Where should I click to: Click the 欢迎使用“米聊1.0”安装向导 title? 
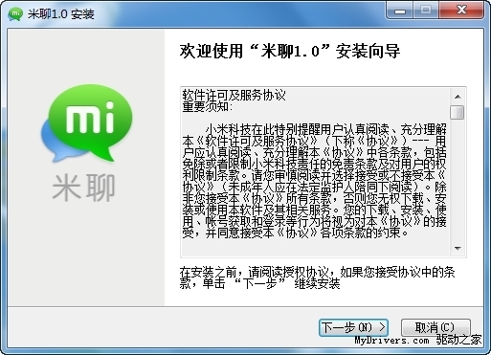[290, 51]
